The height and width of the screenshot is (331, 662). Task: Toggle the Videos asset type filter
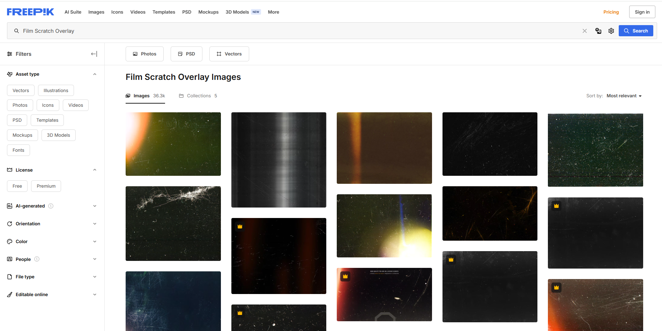76,105
